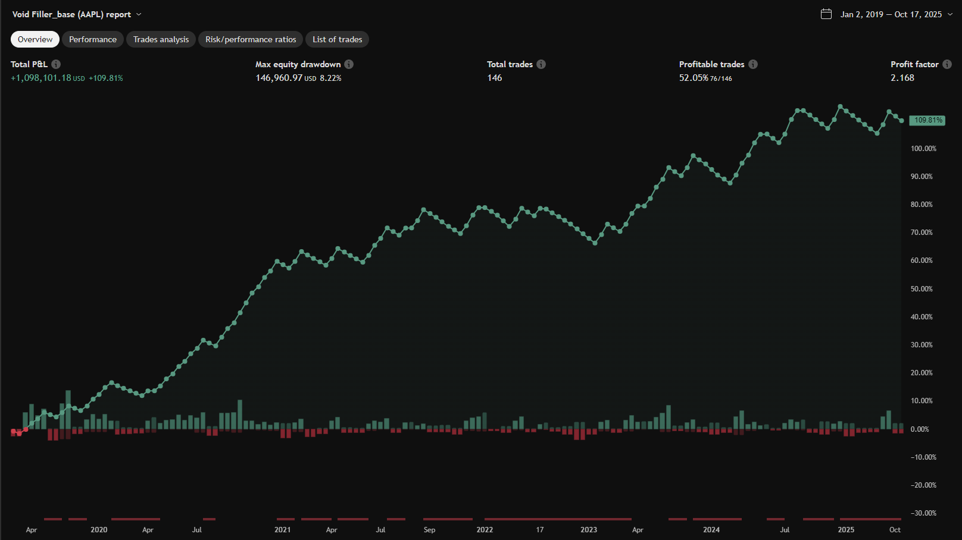
Task: Click the Profitable trades info icon
Action: click(x=753, y=64)
